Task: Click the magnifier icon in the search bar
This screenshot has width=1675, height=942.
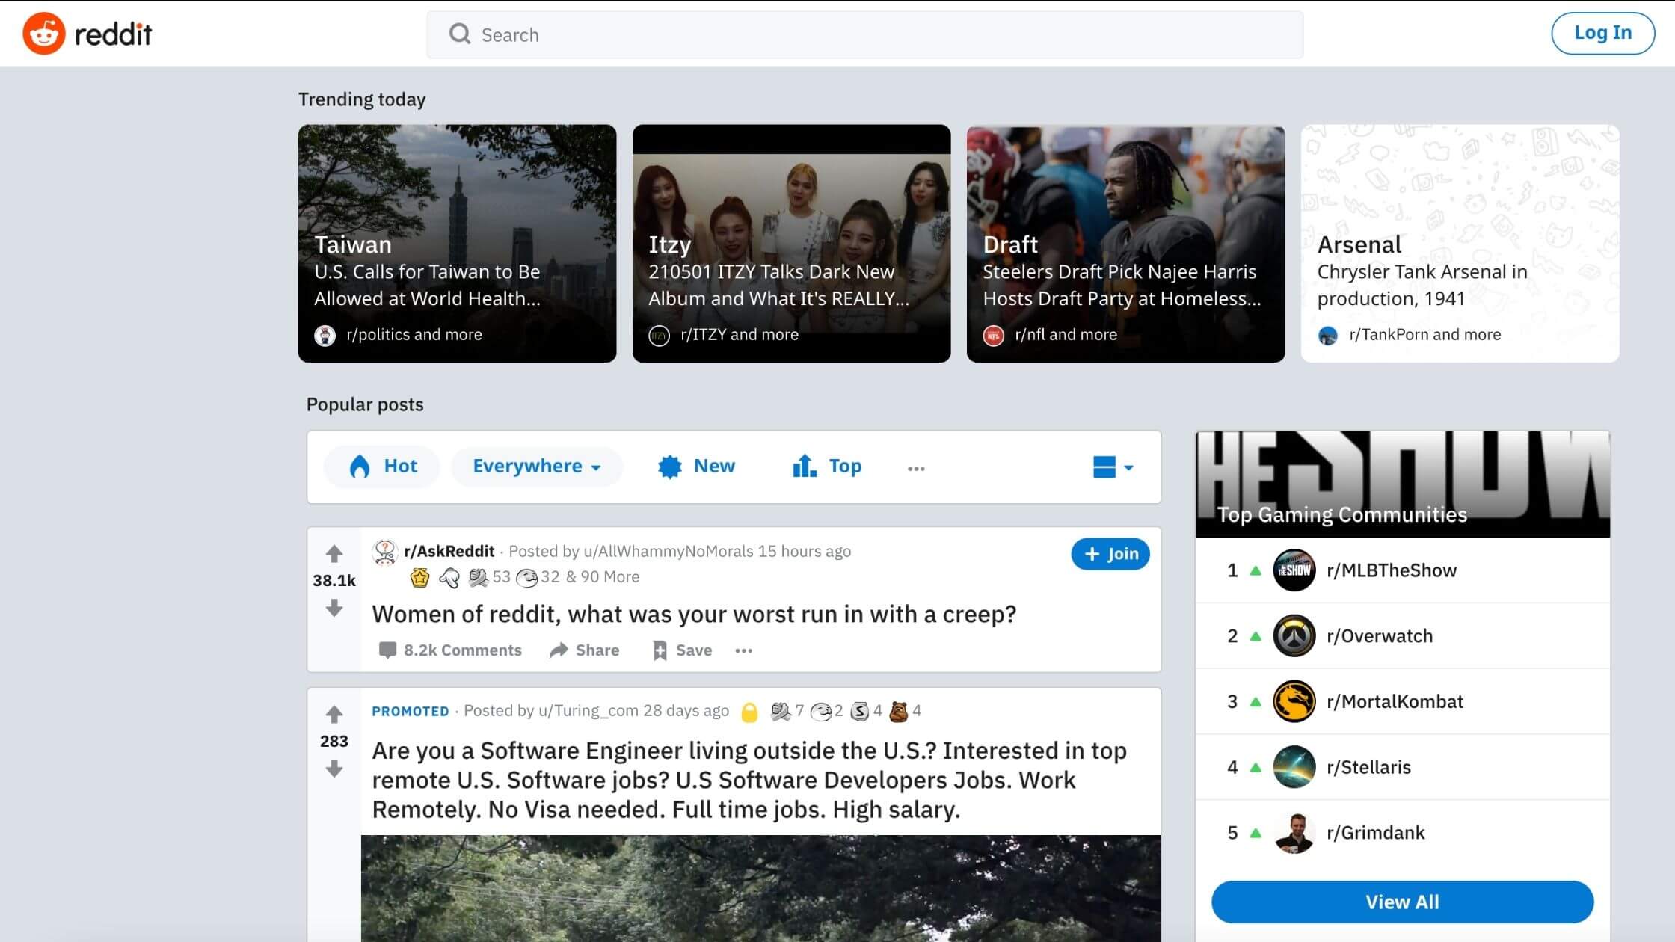Action: click(x=459, y=34)
